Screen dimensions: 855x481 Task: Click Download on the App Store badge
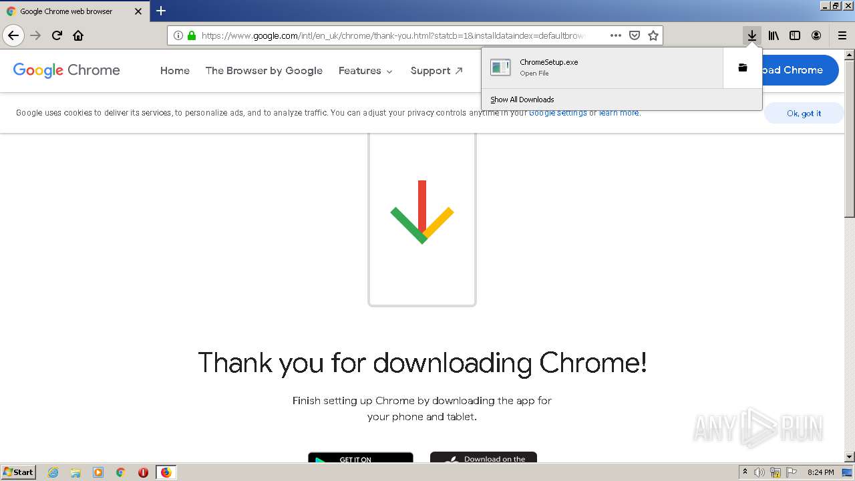(x=484, y=458)
